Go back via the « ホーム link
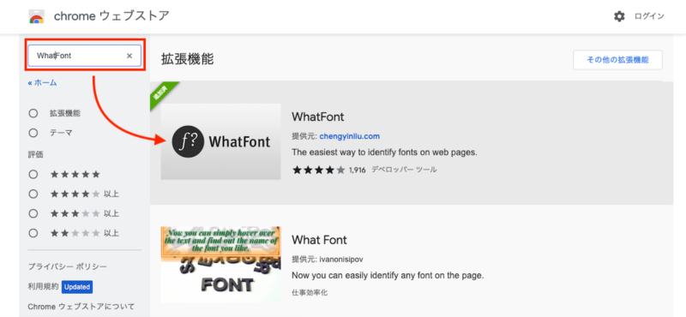Viewport: 686px width, 317px height. [42, 82]
